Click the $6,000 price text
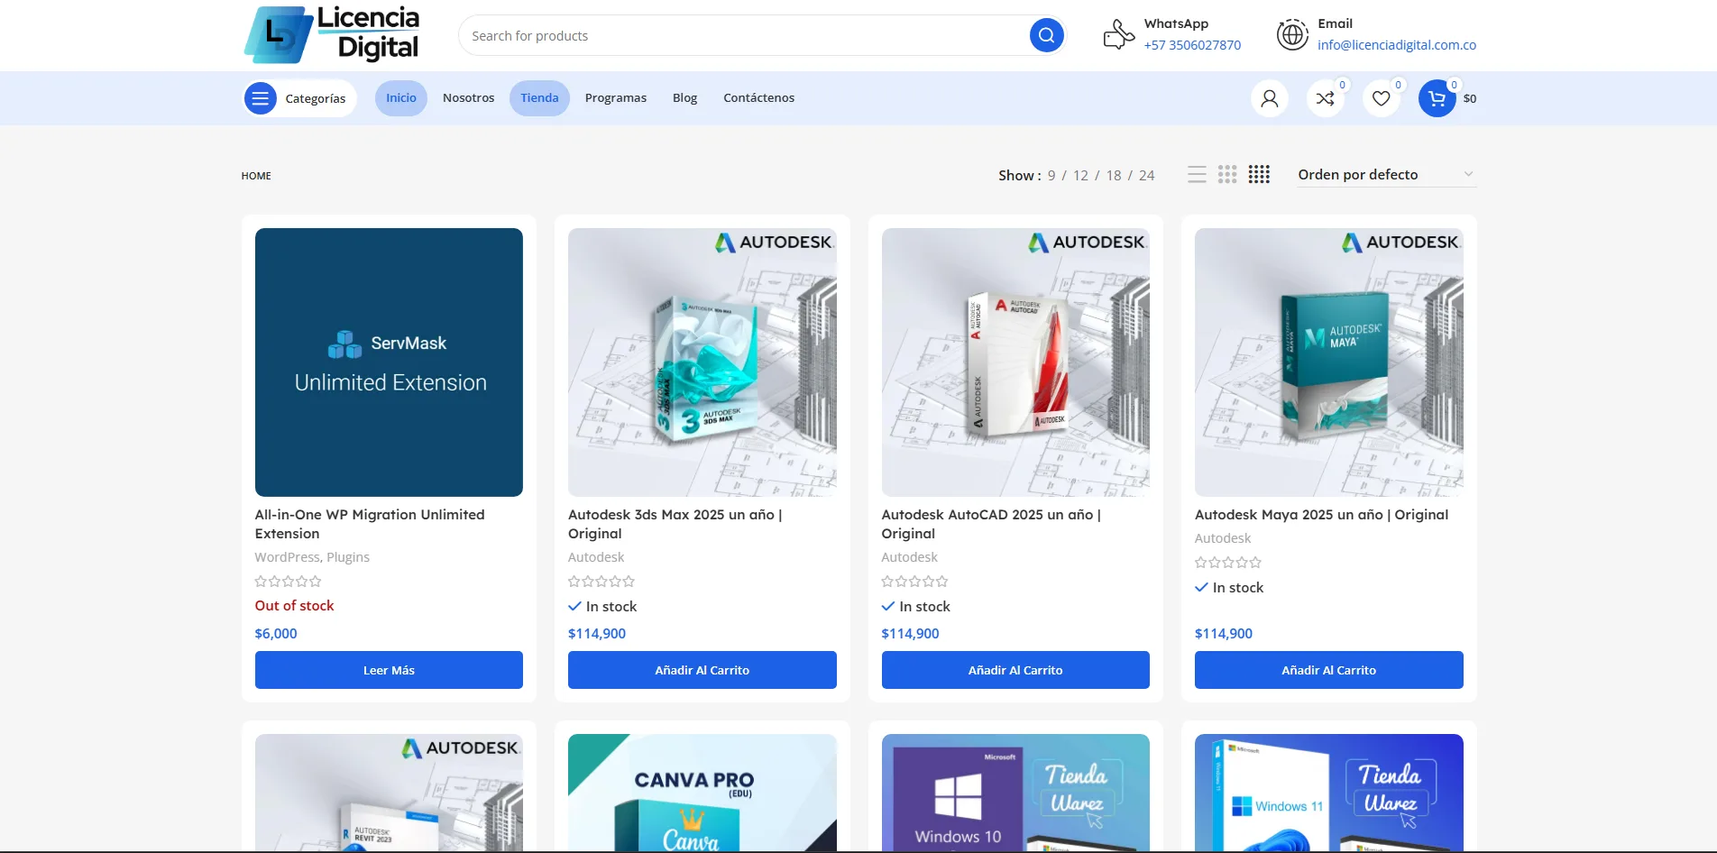This screenshot has height=853, width=1717. point(276,634)
